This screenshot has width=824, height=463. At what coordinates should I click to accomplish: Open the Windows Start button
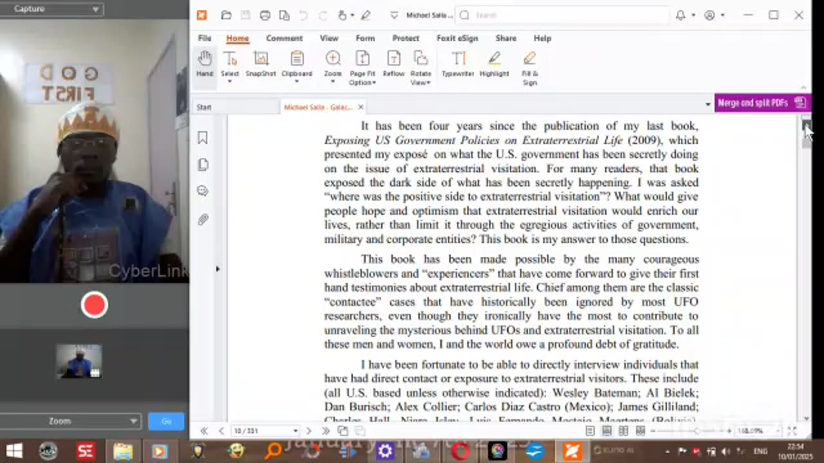click(14, 451)
